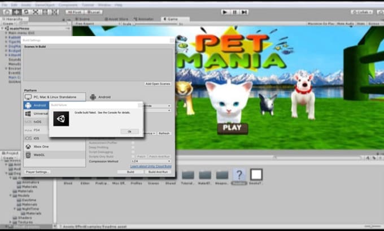Viewport: 384px width, 231px height.
Task: Expand the Textures folder in Project tree
Action: 11,222
